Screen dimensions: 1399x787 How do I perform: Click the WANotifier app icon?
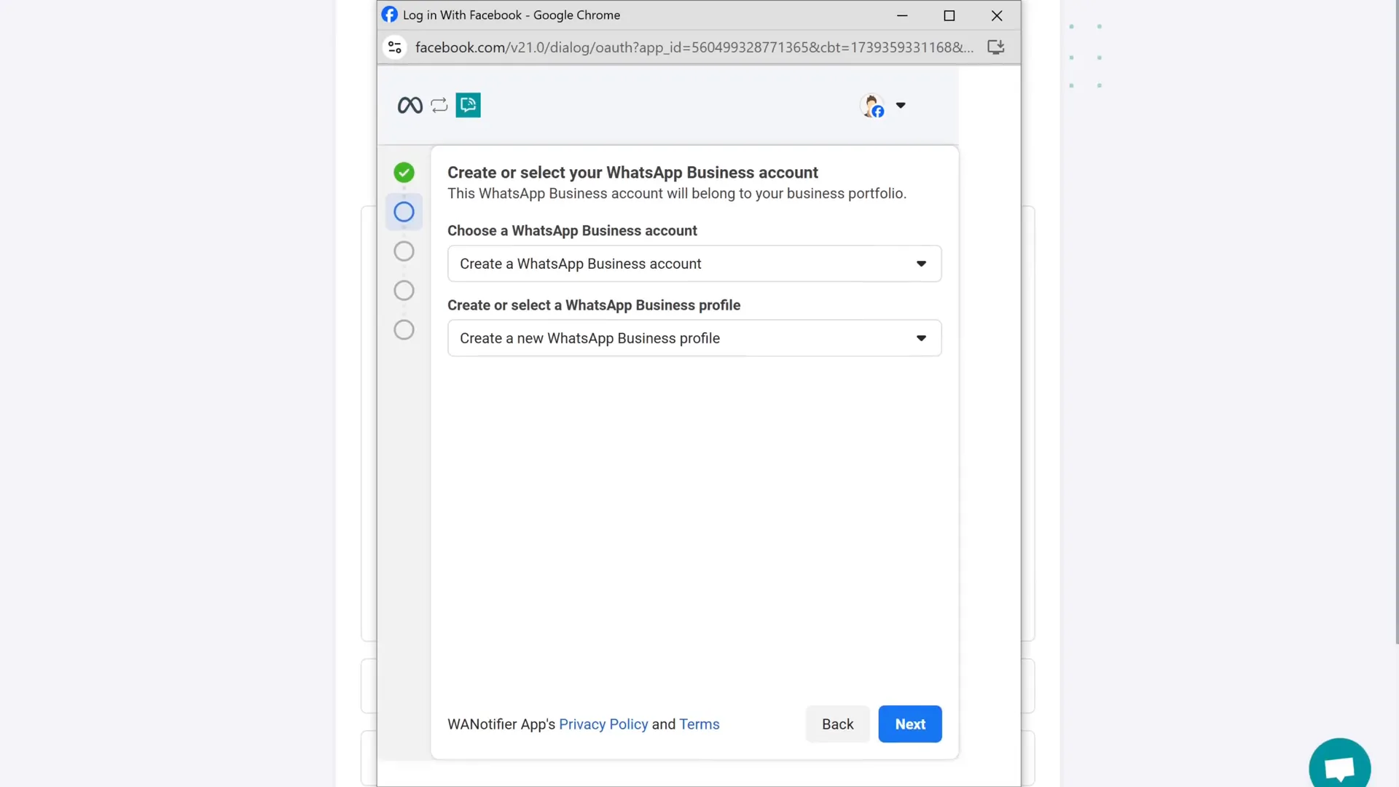(x=468, y=105)
